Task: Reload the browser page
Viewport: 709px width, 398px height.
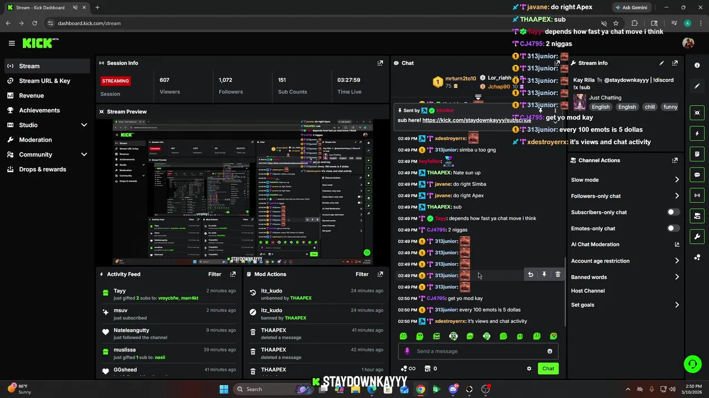Action: (34, 23)
